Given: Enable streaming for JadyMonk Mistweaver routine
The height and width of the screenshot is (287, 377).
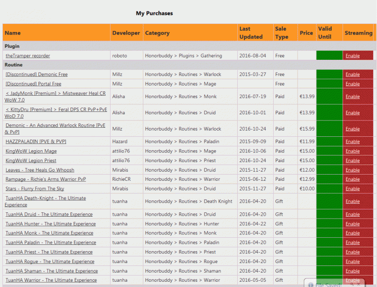Looking at the screenshot, I should 353,97.
